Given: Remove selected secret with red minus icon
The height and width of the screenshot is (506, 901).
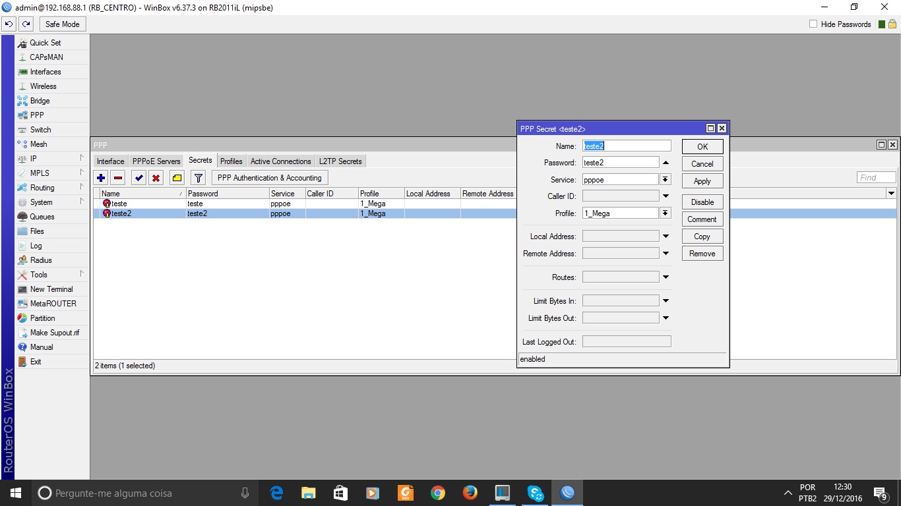Looking at the screenshot, I should click(x=118, y=178).
